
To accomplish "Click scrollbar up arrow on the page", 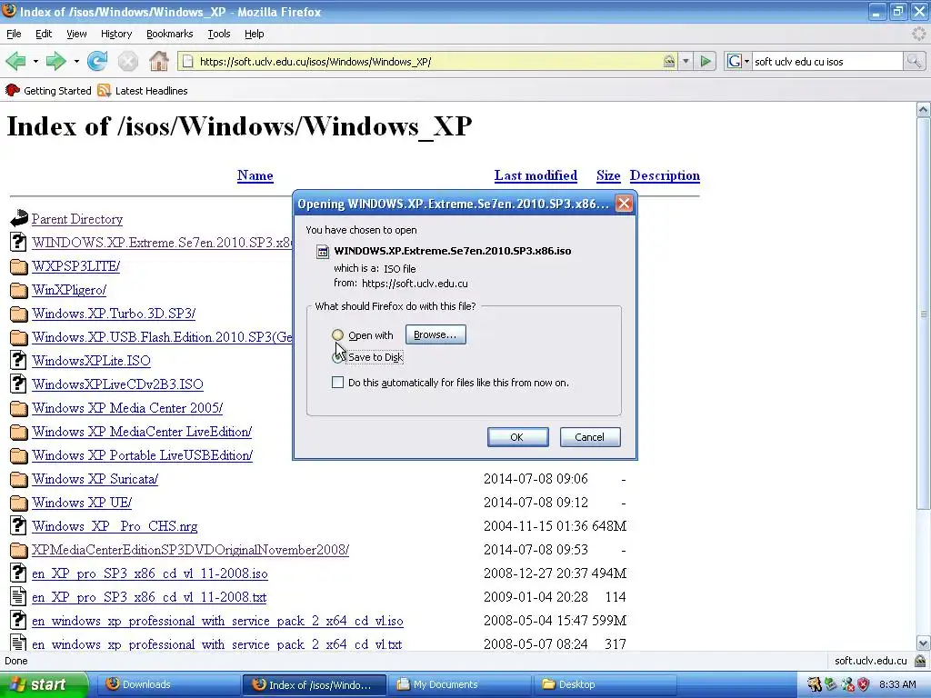I will point(924,109).
